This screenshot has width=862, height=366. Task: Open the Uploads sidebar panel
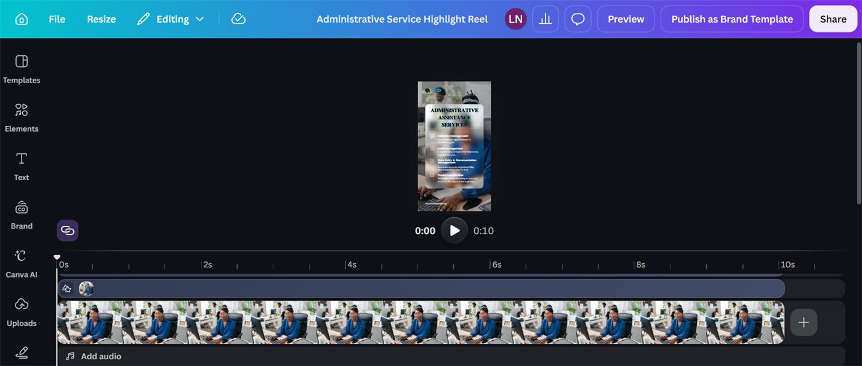click(22, 312)
